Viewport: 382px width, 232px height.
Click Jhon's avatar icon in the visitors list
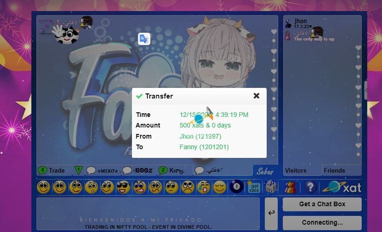coord(288,24)
